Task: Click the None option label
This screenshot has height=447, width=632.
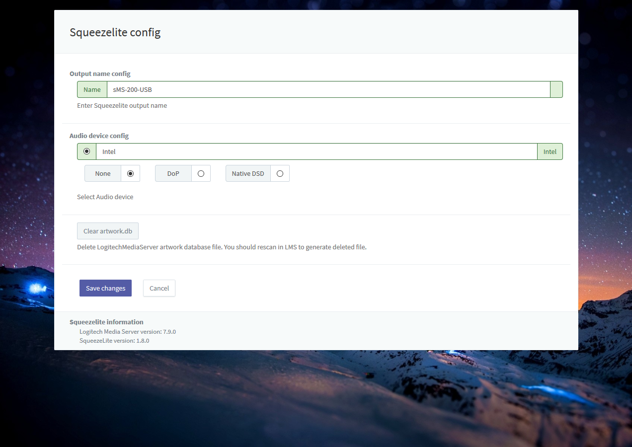Action: click(x=103, y=173)
